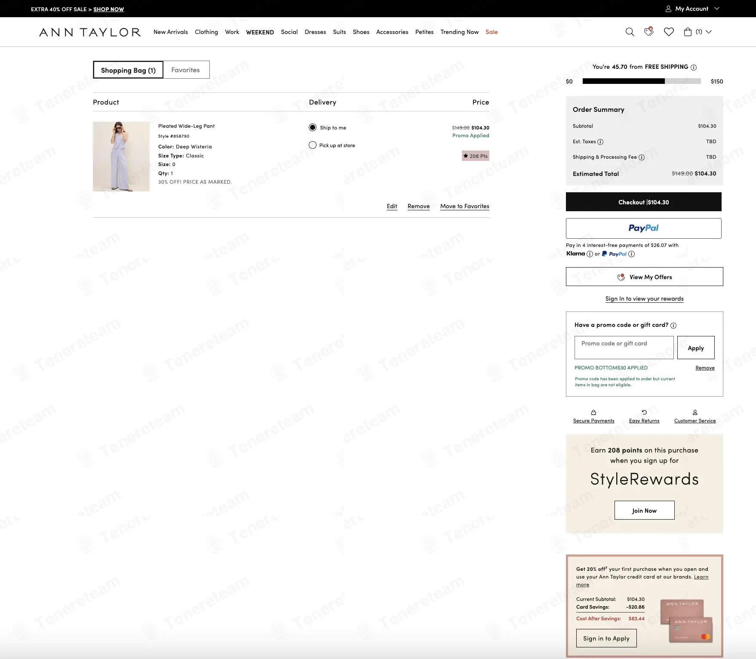This screenshot has width=756, height=659.
Task: Open the Sale menu item
Action: (492, 32)
